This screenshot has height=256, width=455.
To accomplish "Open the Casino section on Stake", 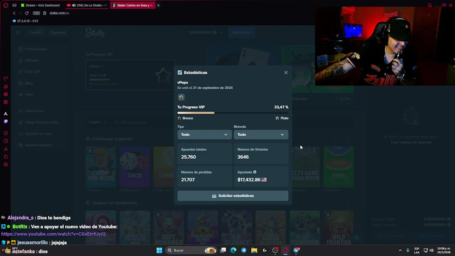I will (35, 32).
